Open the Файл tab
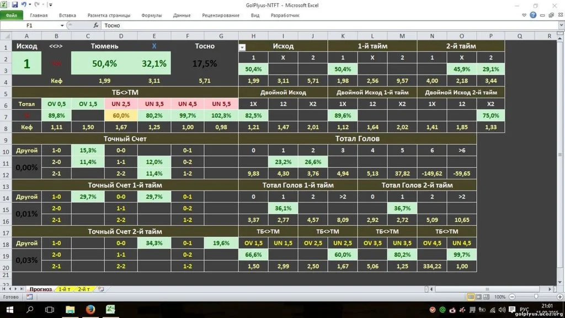Image resolution: width=565 pixels, height=318 pixels. pyautogui.click(x=12, y=15)
